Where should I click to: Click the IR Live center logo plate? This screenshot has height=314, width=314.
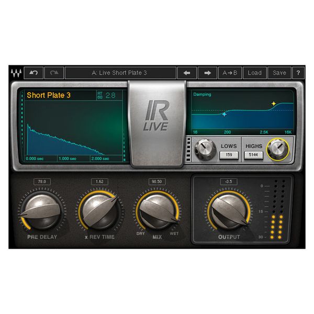click(157, 124)
